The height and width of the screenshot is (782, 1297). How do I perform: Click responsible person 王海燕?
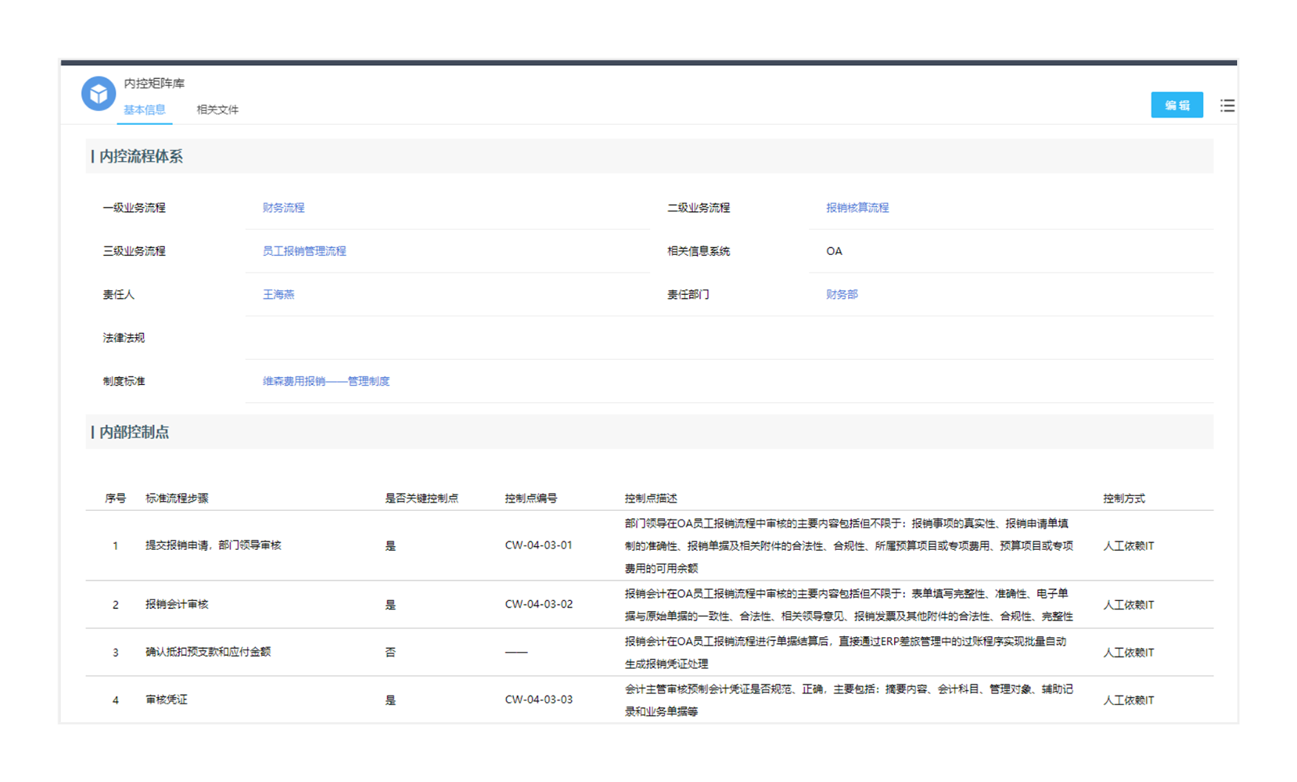pyautogui.click(x=278, y=294)
